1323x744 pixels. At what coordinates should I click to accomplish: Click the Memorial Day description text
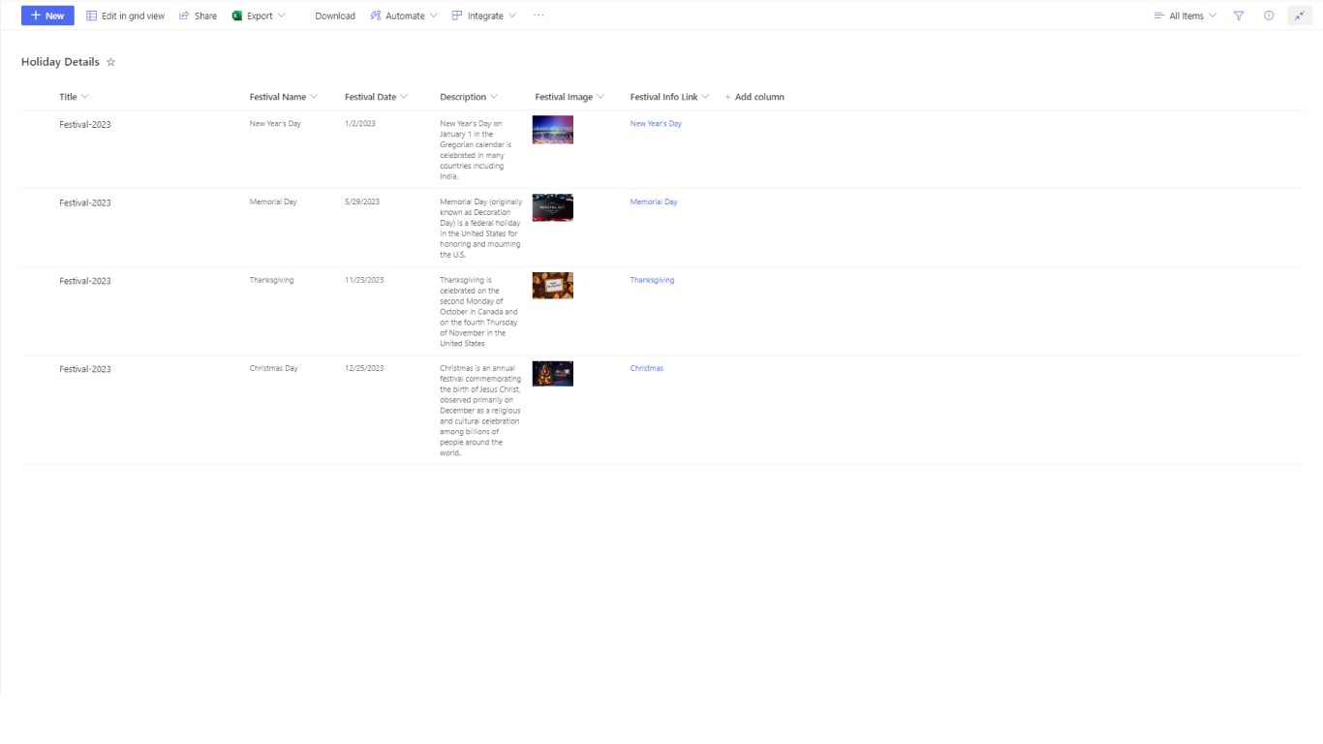tap(481, 229)
